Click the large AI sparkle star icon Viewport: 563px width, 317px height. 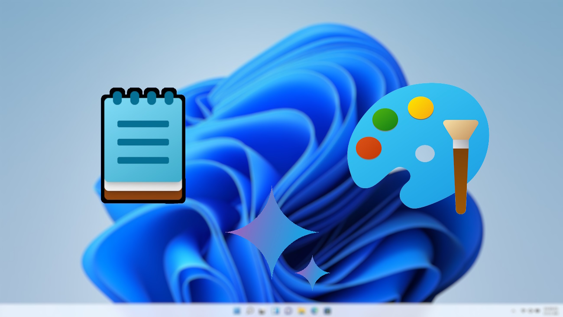click(272, 232)
